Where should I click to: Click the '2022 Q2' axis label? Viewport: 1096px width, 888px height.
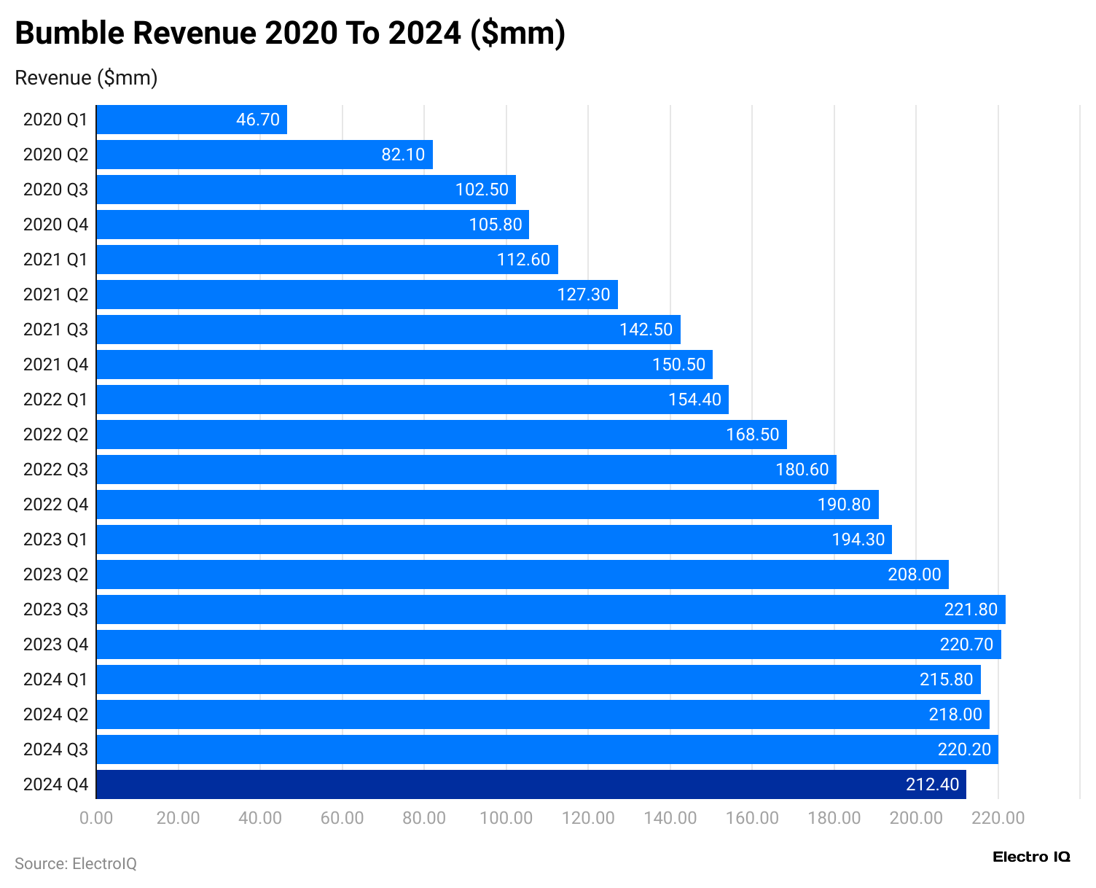point(55,435)
